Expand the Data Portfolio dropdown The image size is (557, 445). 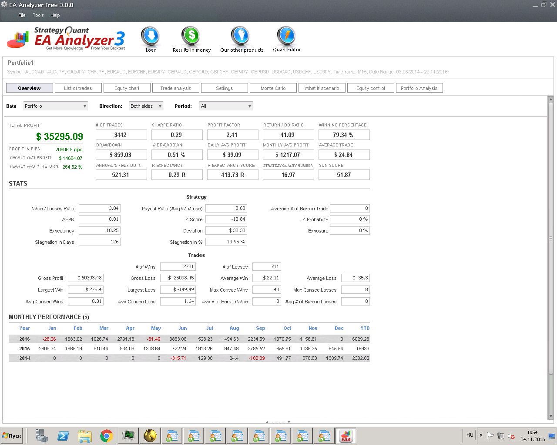click(55, 106)
